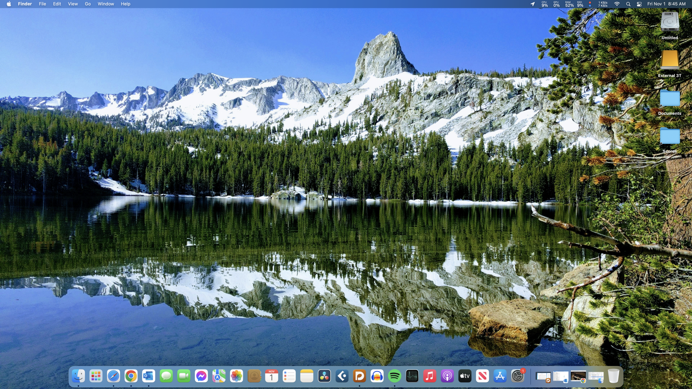
Task: Open the View menu
Action: [x=73, y=4]
